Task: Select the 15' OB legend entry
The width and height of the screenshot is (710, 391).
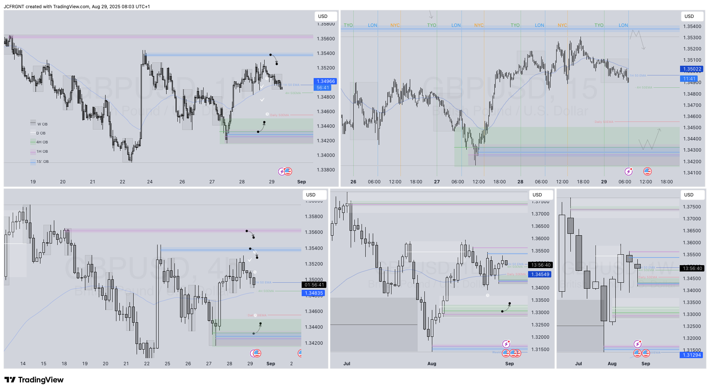Action: [x=40, y=162]
